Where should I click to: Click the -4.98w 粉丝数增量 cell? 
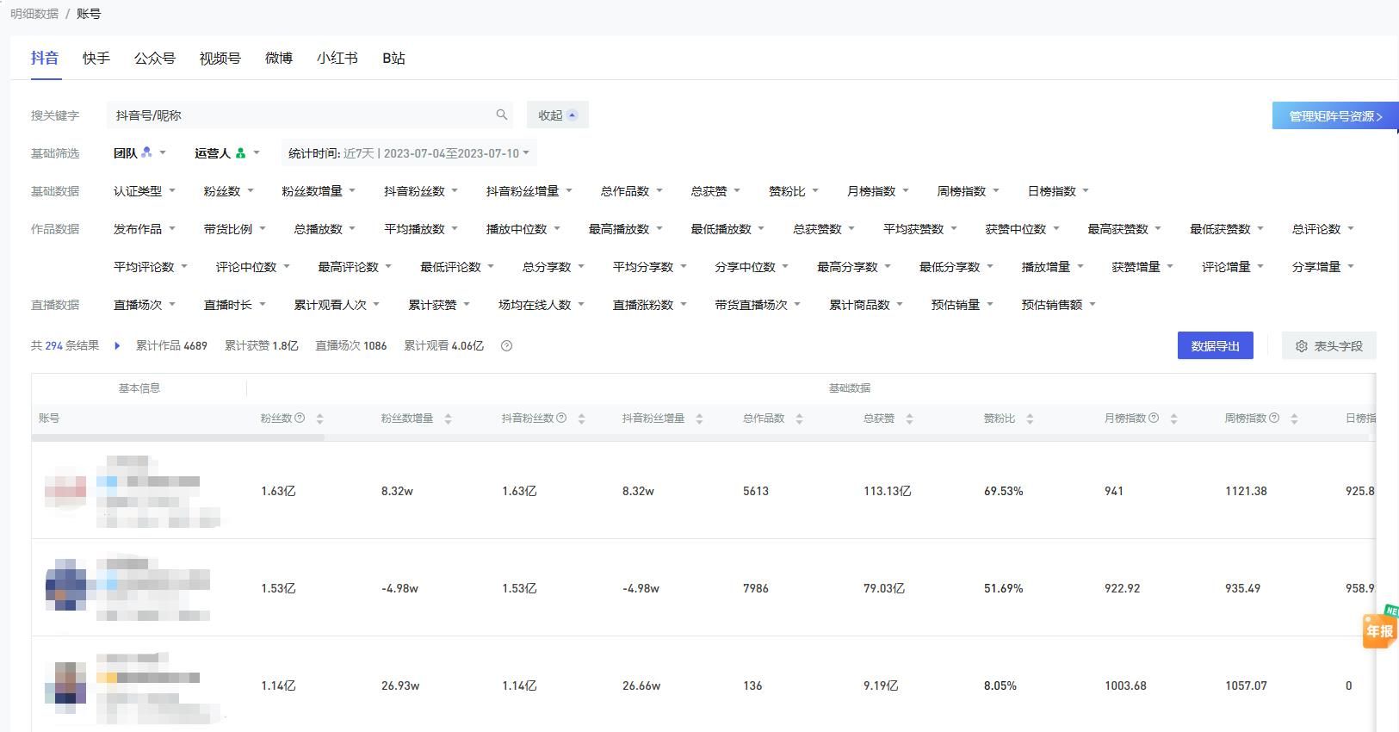click(x=399, y=588)
